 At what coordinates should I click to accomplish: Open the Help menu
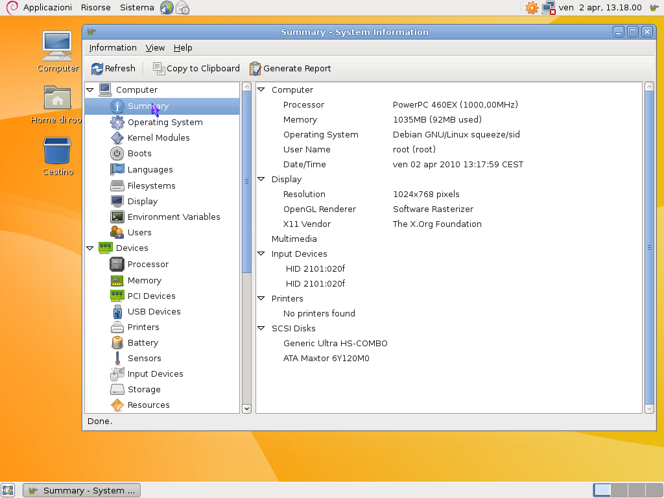pos(183,48)
